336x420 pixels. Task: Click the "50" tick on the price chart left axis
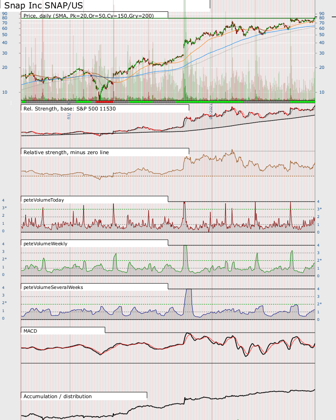click(5, 35)
